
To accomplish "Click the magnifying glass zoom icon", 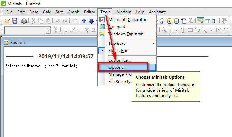I will pos(164,30).
